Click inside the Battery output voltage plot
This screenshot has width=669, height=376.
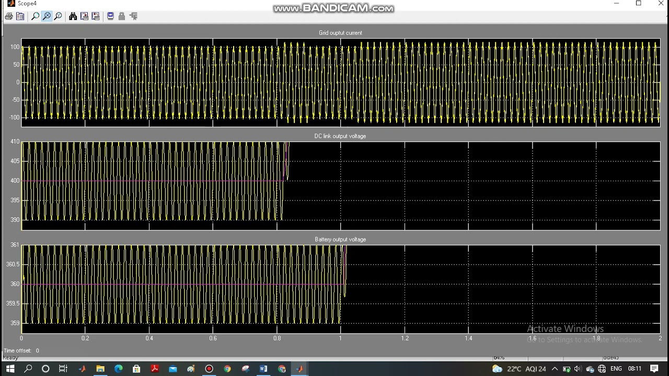[x=341, y=289]
